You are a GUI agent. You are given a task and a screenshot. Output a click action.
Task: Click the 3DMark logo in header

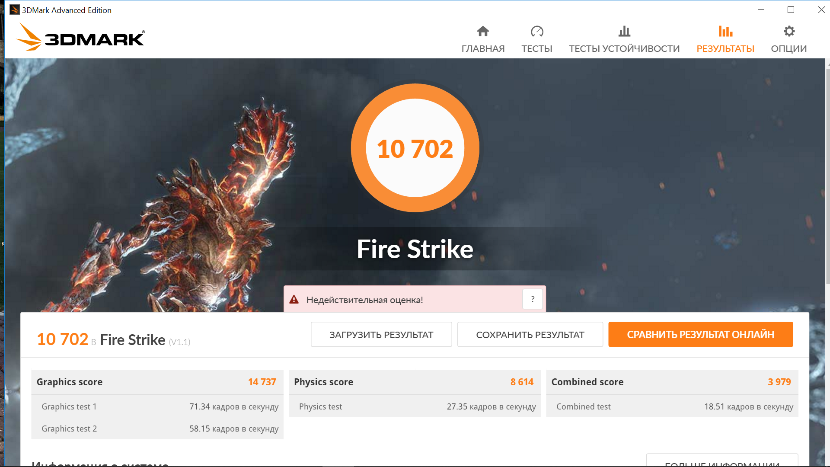[81, 38]
